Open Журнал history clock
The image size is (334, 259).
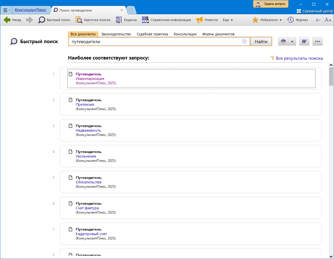290,20
